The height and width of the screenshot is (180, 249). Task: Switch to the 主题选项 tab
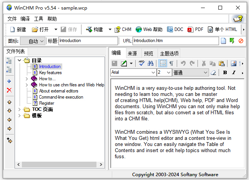(169, 54)
